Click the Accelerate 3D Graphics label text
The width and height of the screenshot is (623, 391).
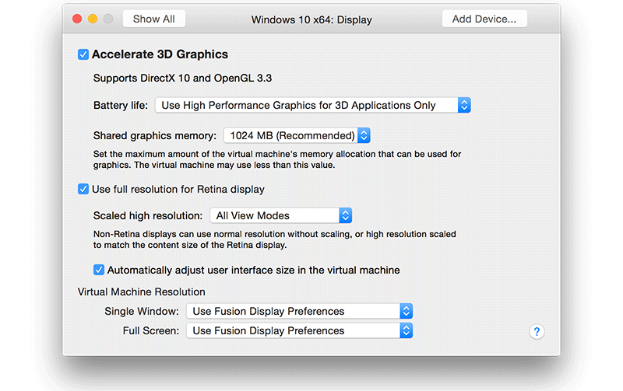(160, 54)
